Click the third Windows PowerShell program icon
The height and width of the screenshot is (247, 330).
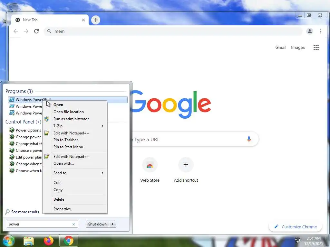(12, 113)
